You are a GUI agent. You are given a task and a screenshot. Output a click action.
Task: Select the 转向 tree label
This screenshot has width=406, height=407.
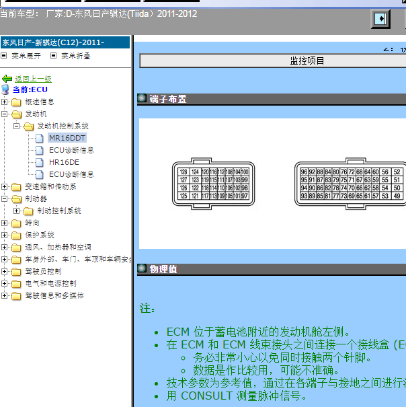point(32,223)
